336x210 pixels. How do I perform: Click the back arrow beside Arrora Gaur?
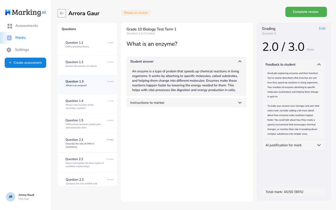click(x=62, y=13)
